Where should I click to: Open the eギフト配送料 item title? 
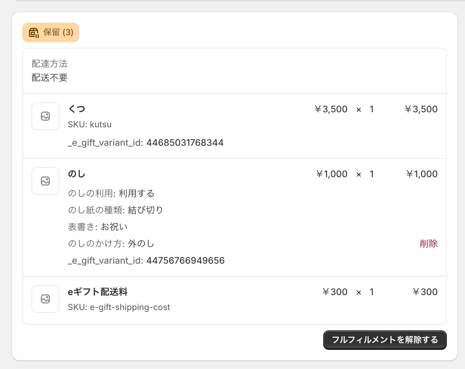pyautogui.click(x=97, y=292)
